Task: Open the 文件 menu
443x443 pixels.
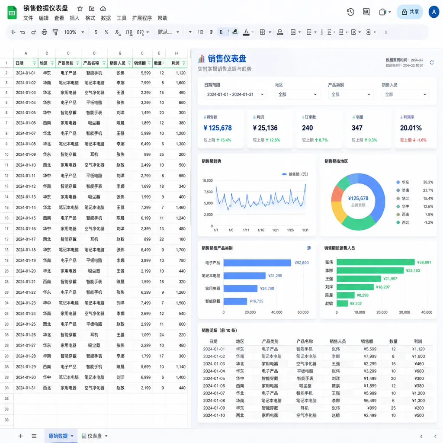Action: point(28,18)
